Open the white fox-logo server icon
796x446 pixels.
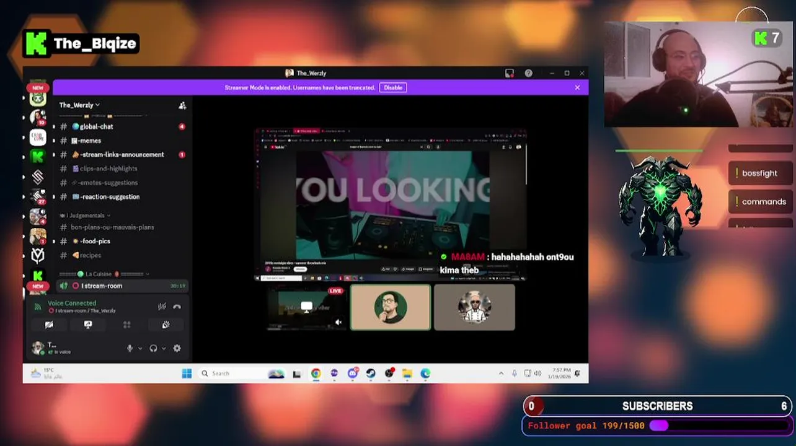pos(38,255)
